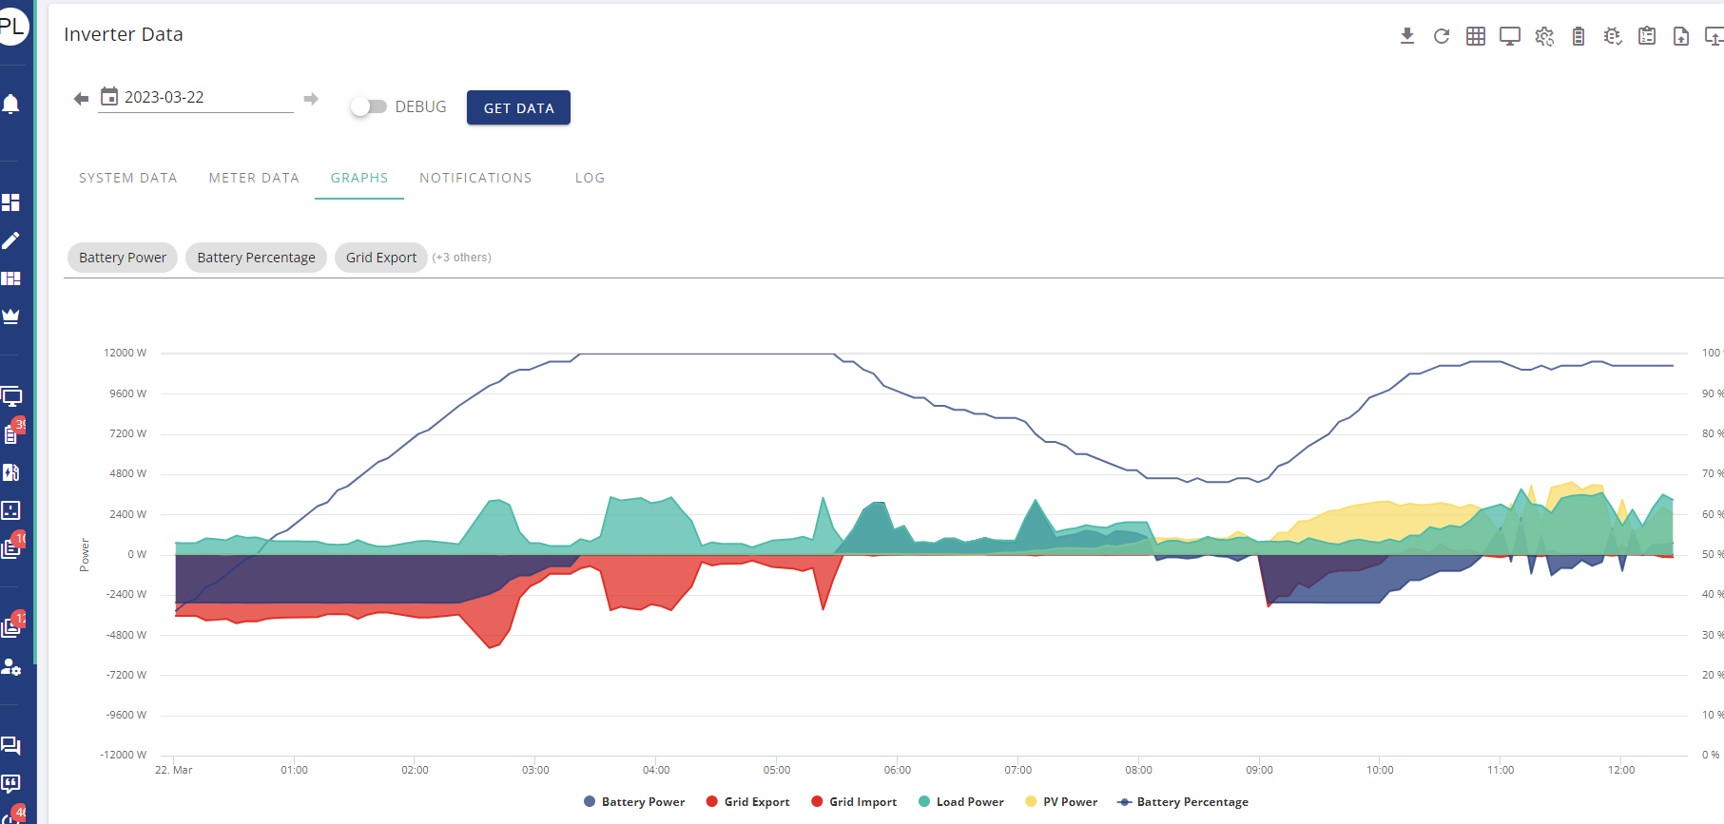This screenshot has height=824, width=1724.
Task: Click the monitor display icon in top toolbar
Action: coord(1510,36)
